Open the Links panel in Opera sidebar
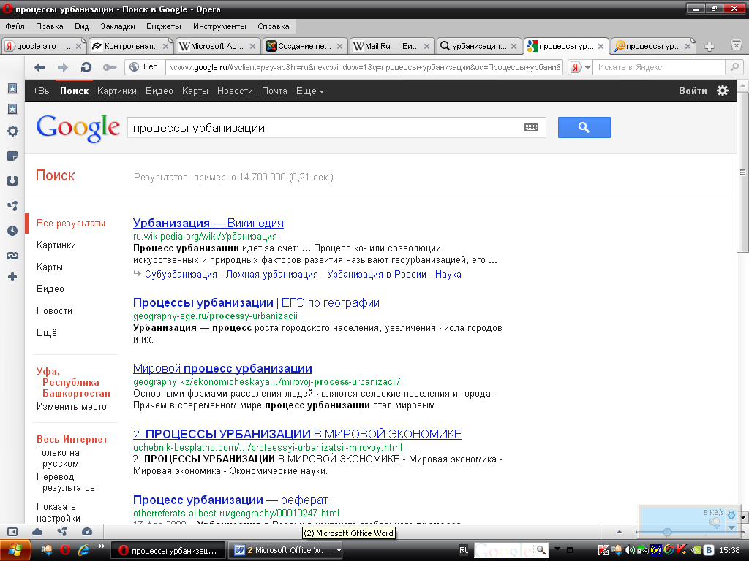This screenshot has width=749, height=561. point(12,256)
